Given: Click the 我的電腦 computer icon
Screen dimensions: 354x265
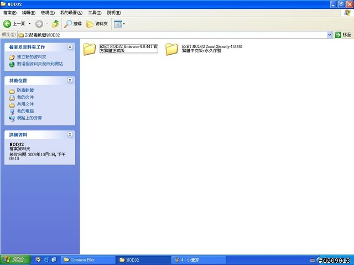Looking at the screenshot, I should 12,112.
